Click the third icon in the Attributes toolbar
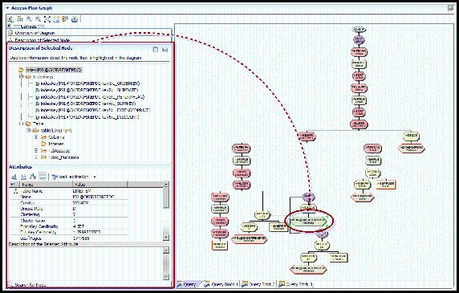The width and height of the screenshot is (459, 293). (x=33, y=177)
